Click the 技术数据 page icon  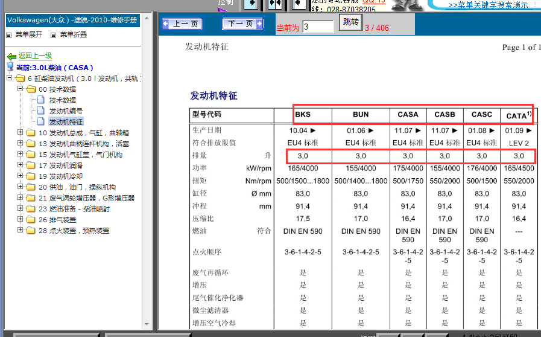pos(41,100)
